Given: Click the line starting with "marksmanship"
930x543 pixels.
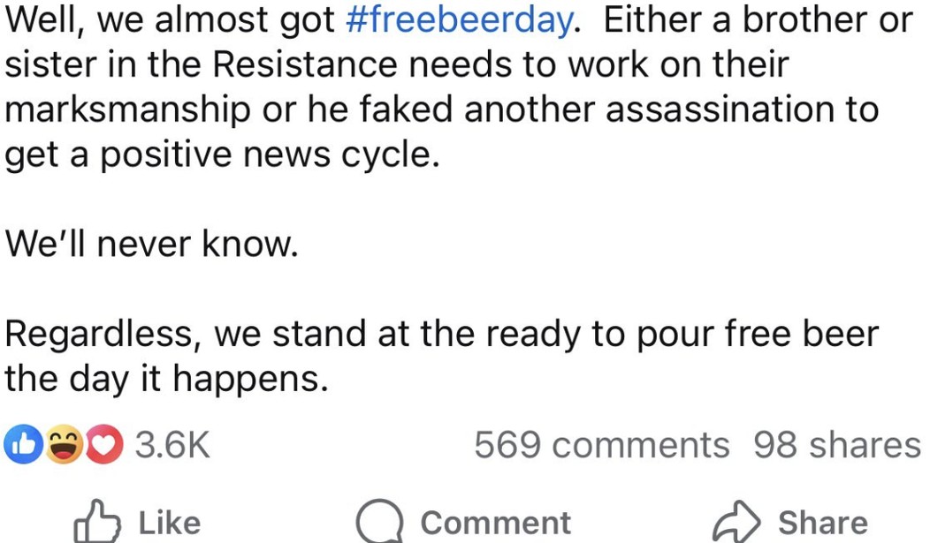Looking at the screenshot, I should click(442, 109).
